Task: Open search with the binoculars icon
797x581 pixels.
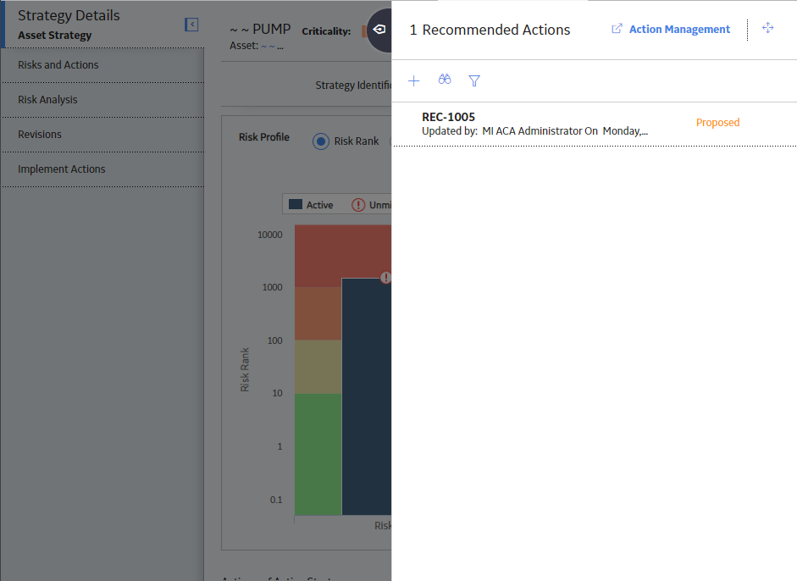Action: (445, 80)
